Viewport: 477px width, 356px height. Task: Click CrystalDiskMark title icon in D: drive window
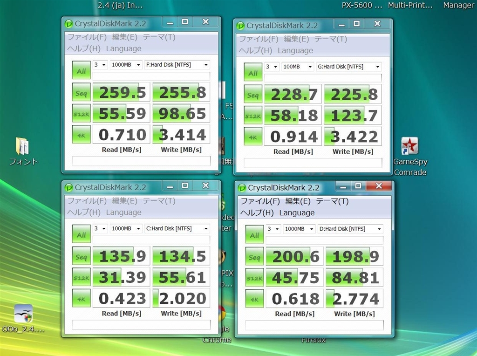click(x=242, y=188)
